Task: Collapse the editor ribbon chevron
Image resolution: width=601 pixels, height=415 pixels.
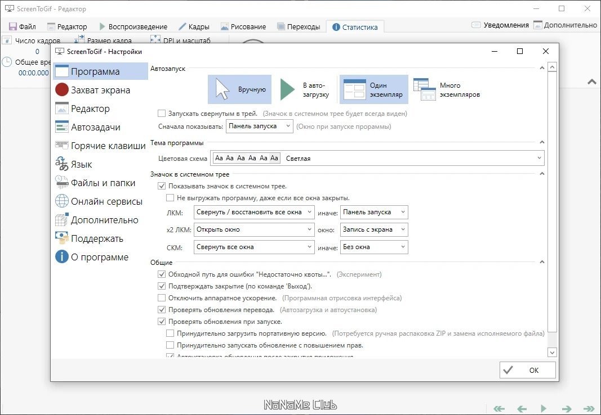Action: 592,82
